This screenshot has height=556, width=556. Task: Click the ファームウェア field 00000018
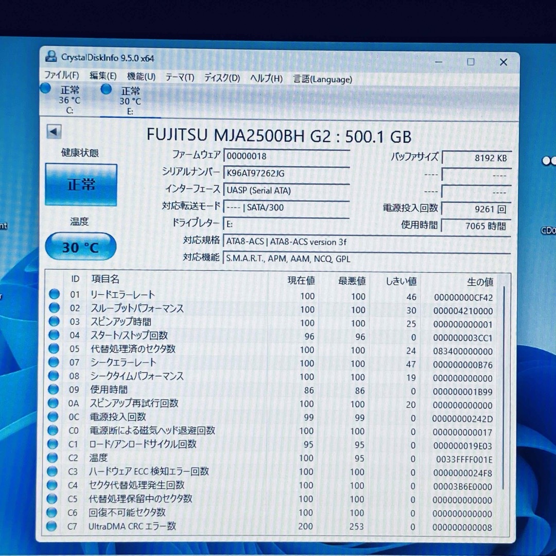[287, 156]
